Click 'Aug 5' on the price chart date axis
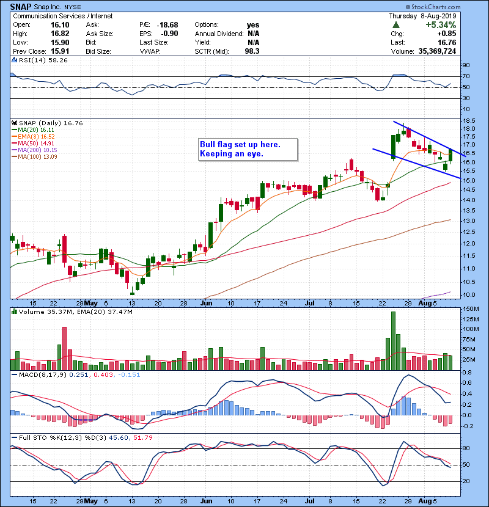 tap(427, 304)
